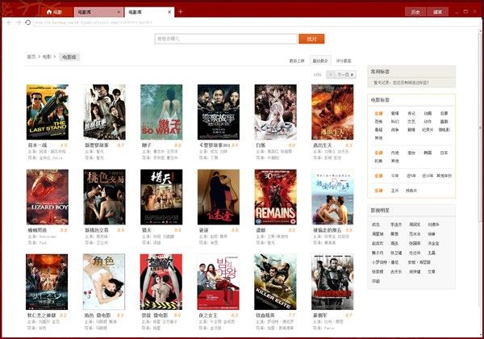Open The Last Stand poster
This screenshot has width=484, height=339.
(x=48, y=112)
